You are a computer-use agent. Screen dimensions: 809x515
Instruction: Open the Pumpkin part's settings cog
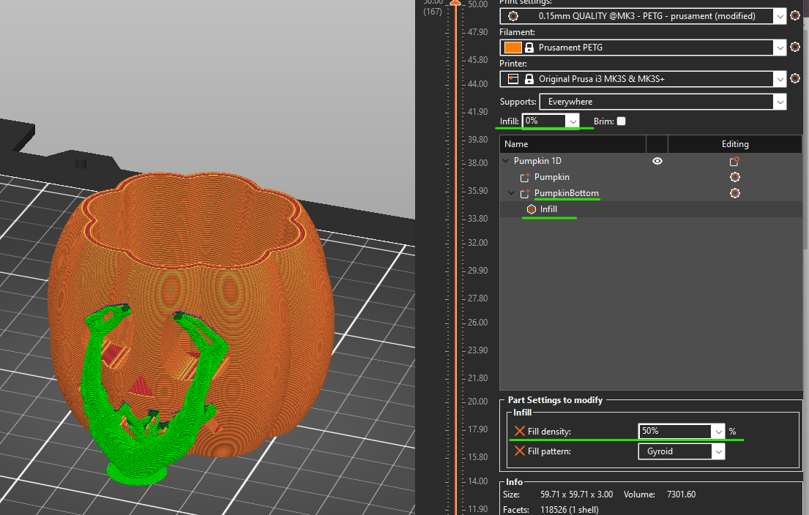[734, 177]
